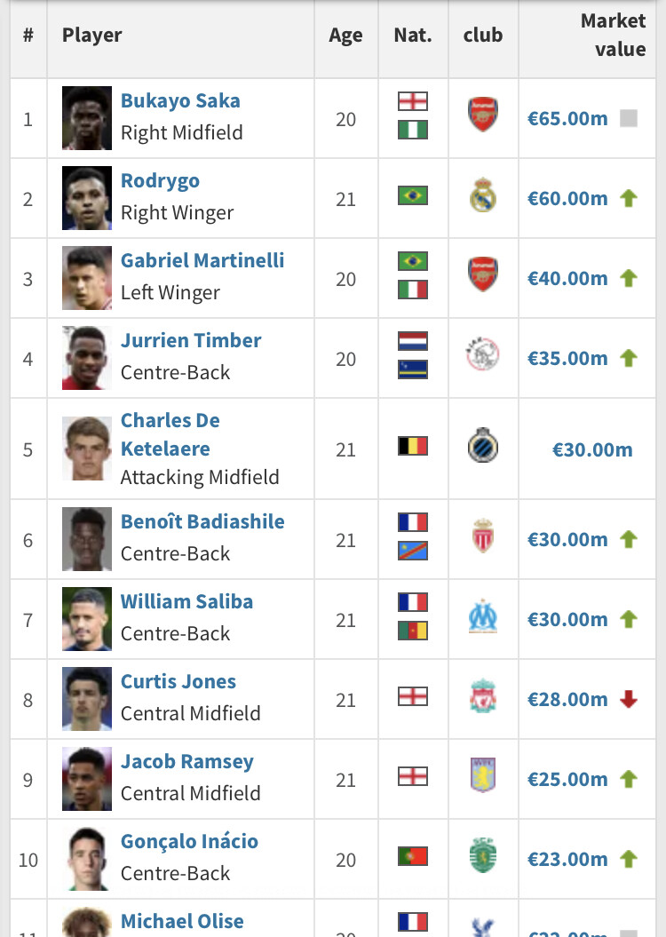Screen dimensions: 666x937
Task: Click Curtis Jones €28.00m market value
Action: [x=567, y=699]
